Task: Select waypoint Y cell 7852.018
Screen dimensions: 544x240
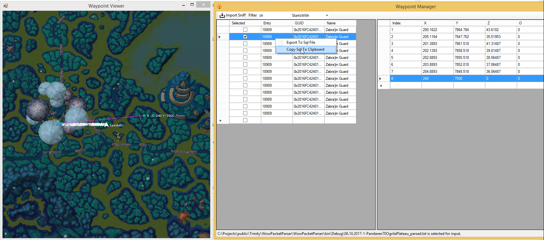Action: tap(469, 65)
